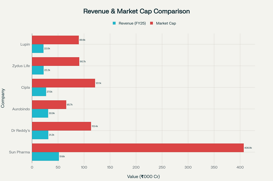273x181 pixels.
Task: Click the Zydus Life axis label
Action: click(x=21, y=66)
